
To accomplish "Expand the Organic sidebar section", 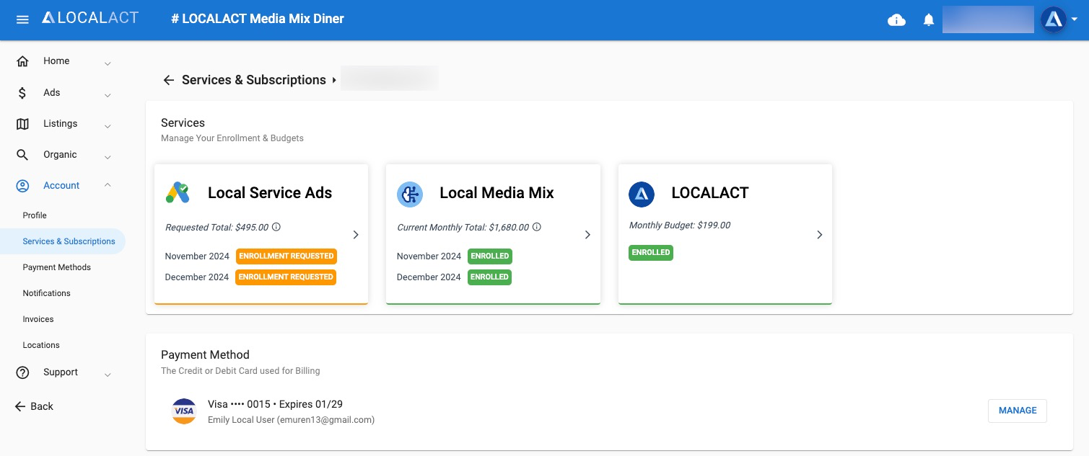I will click(x=108, y=156).
